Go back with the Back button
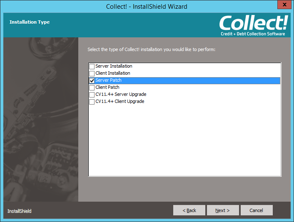This screenshot has height=222, width=294. 189,210
